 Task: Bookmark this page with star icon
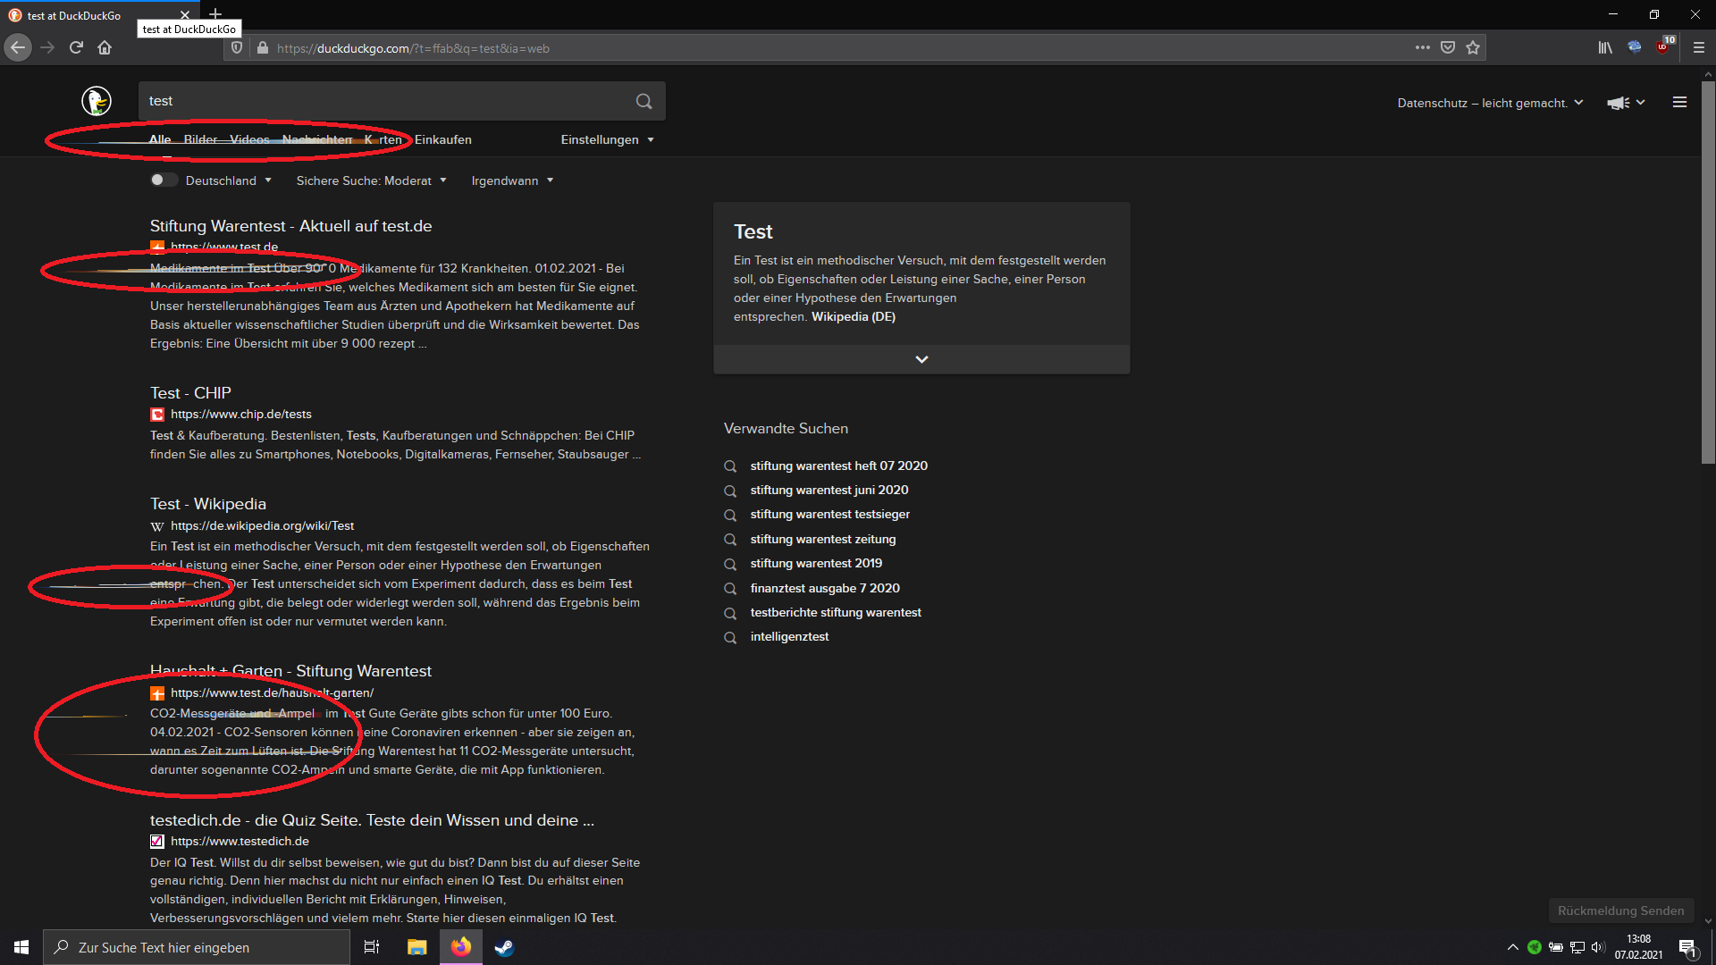pyautogui.click(x=1473, y=47)
